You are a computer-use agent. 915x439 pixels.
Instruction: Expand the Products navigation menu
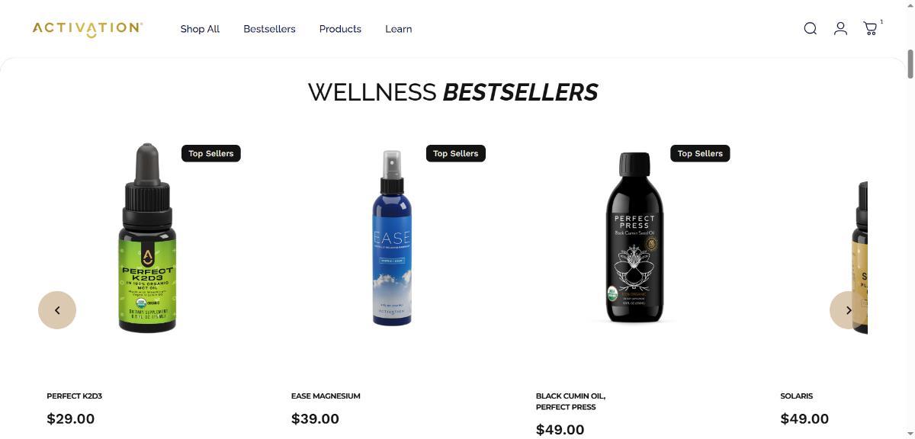[340, 29]
